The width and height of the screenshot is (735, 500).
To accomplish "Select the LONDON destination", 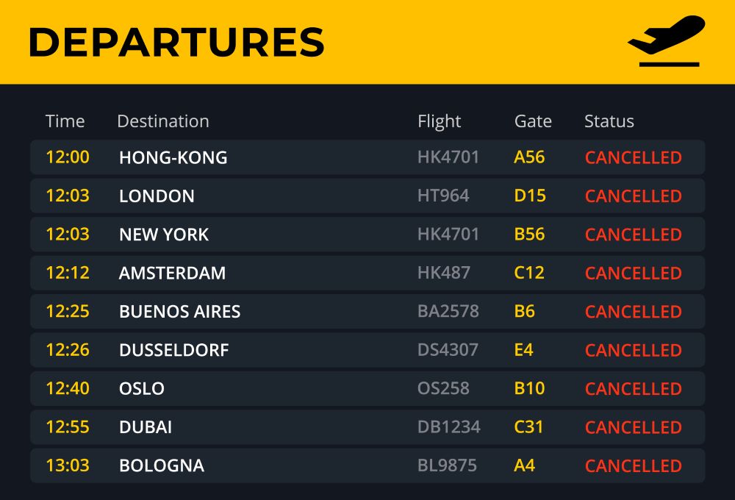I will pyautogui.click(x=157, y=196).
